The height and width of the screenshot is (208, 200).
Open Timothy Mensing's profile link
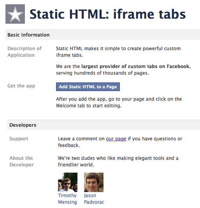point(67,199)
